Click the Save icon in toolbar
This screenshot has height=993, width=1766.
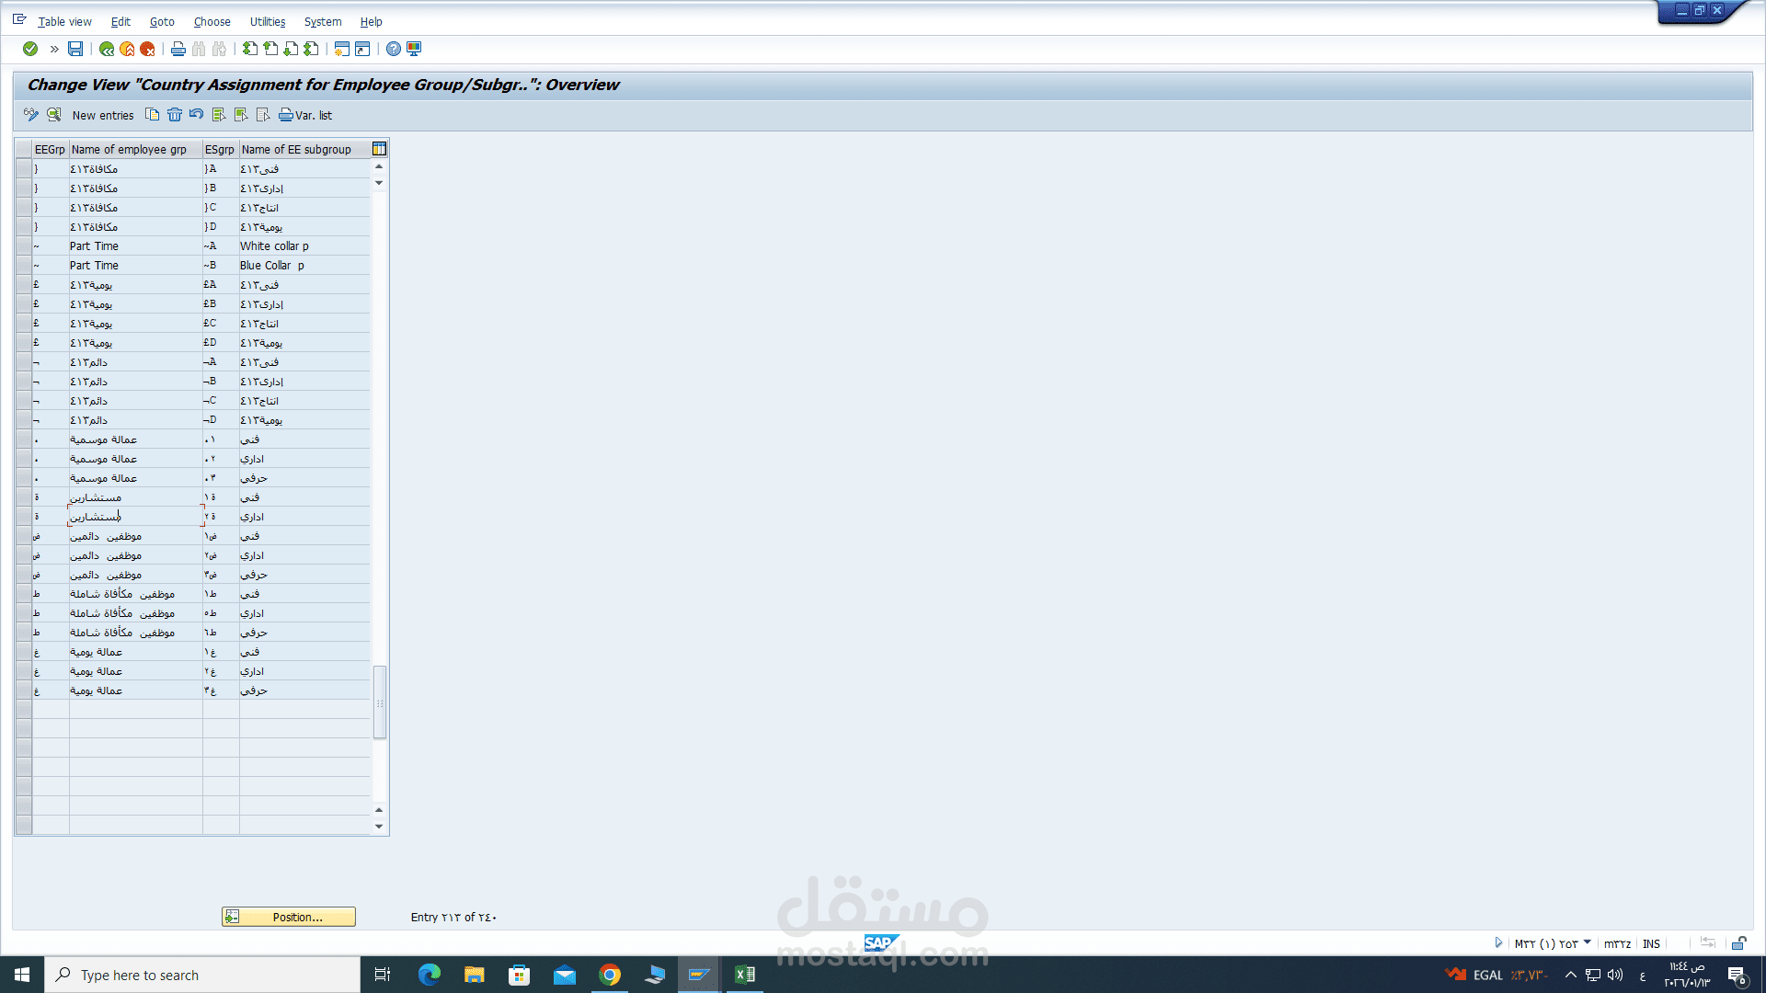point(75,49)
